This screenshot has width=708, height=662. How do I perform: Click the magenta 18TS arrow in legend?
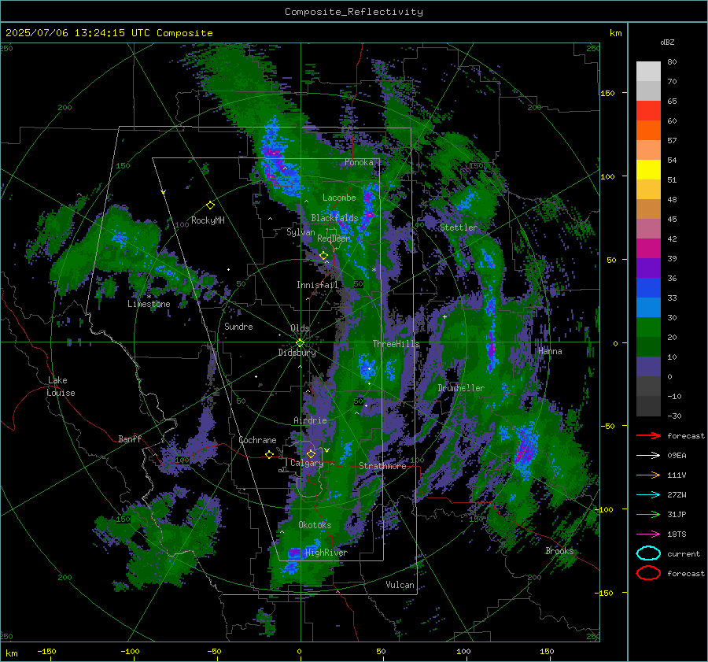[648, 534]
